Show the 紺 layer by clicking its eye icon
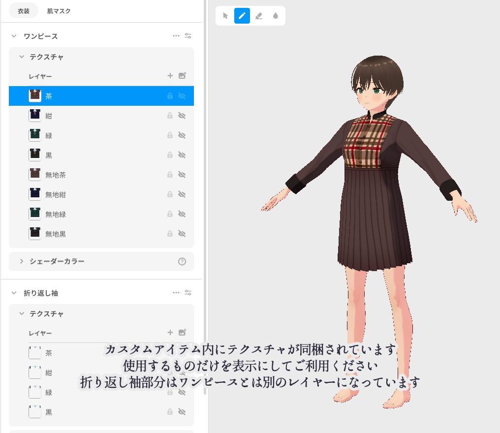This screenshot has width=500, height=433. point(182,116)
